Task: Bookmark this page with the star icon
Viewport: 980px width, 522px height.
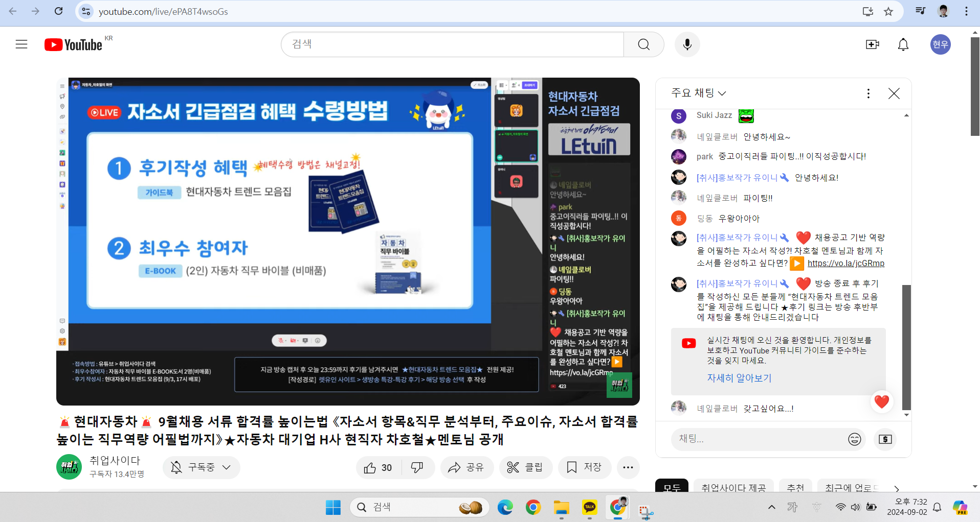Action: [888, 11]
